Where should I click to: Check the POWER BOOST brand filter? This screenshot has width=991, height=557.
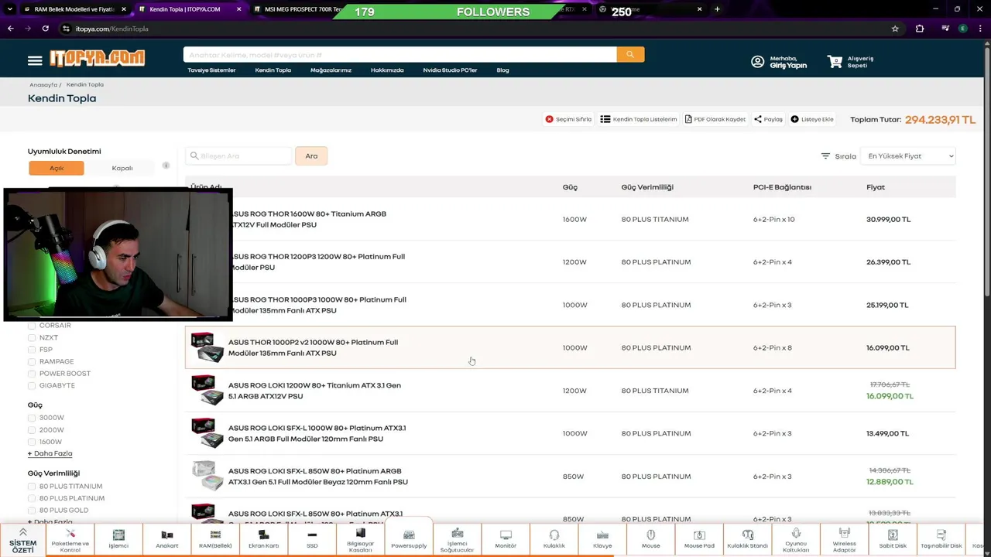coord(32,374)
